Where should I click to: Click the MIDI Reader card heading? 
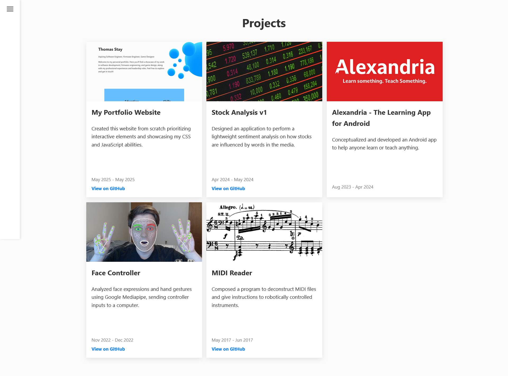pyautogui.click(x=232, y=273)
